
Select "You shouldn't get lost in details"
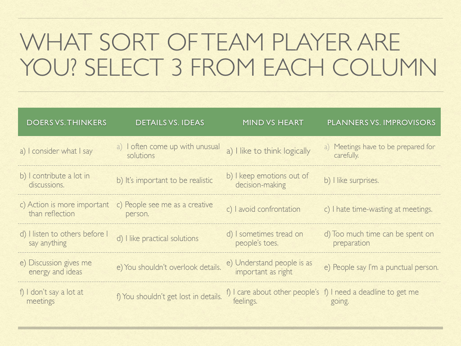point(169,296)
